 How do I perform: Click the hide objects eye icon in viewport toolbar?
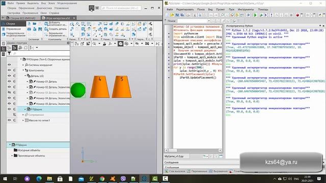137,44
